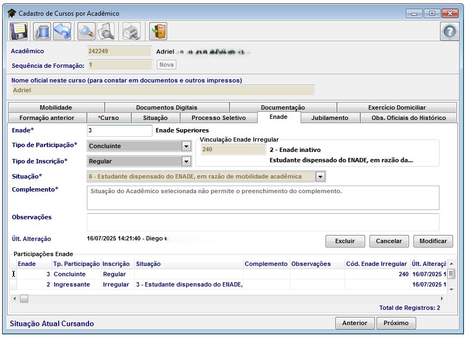Click the trash can delete icon

coord(42,31)
